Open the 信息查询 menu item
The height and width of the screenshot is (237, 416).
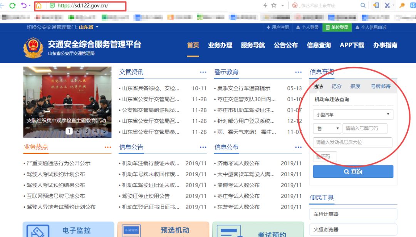tap(320, 45)
